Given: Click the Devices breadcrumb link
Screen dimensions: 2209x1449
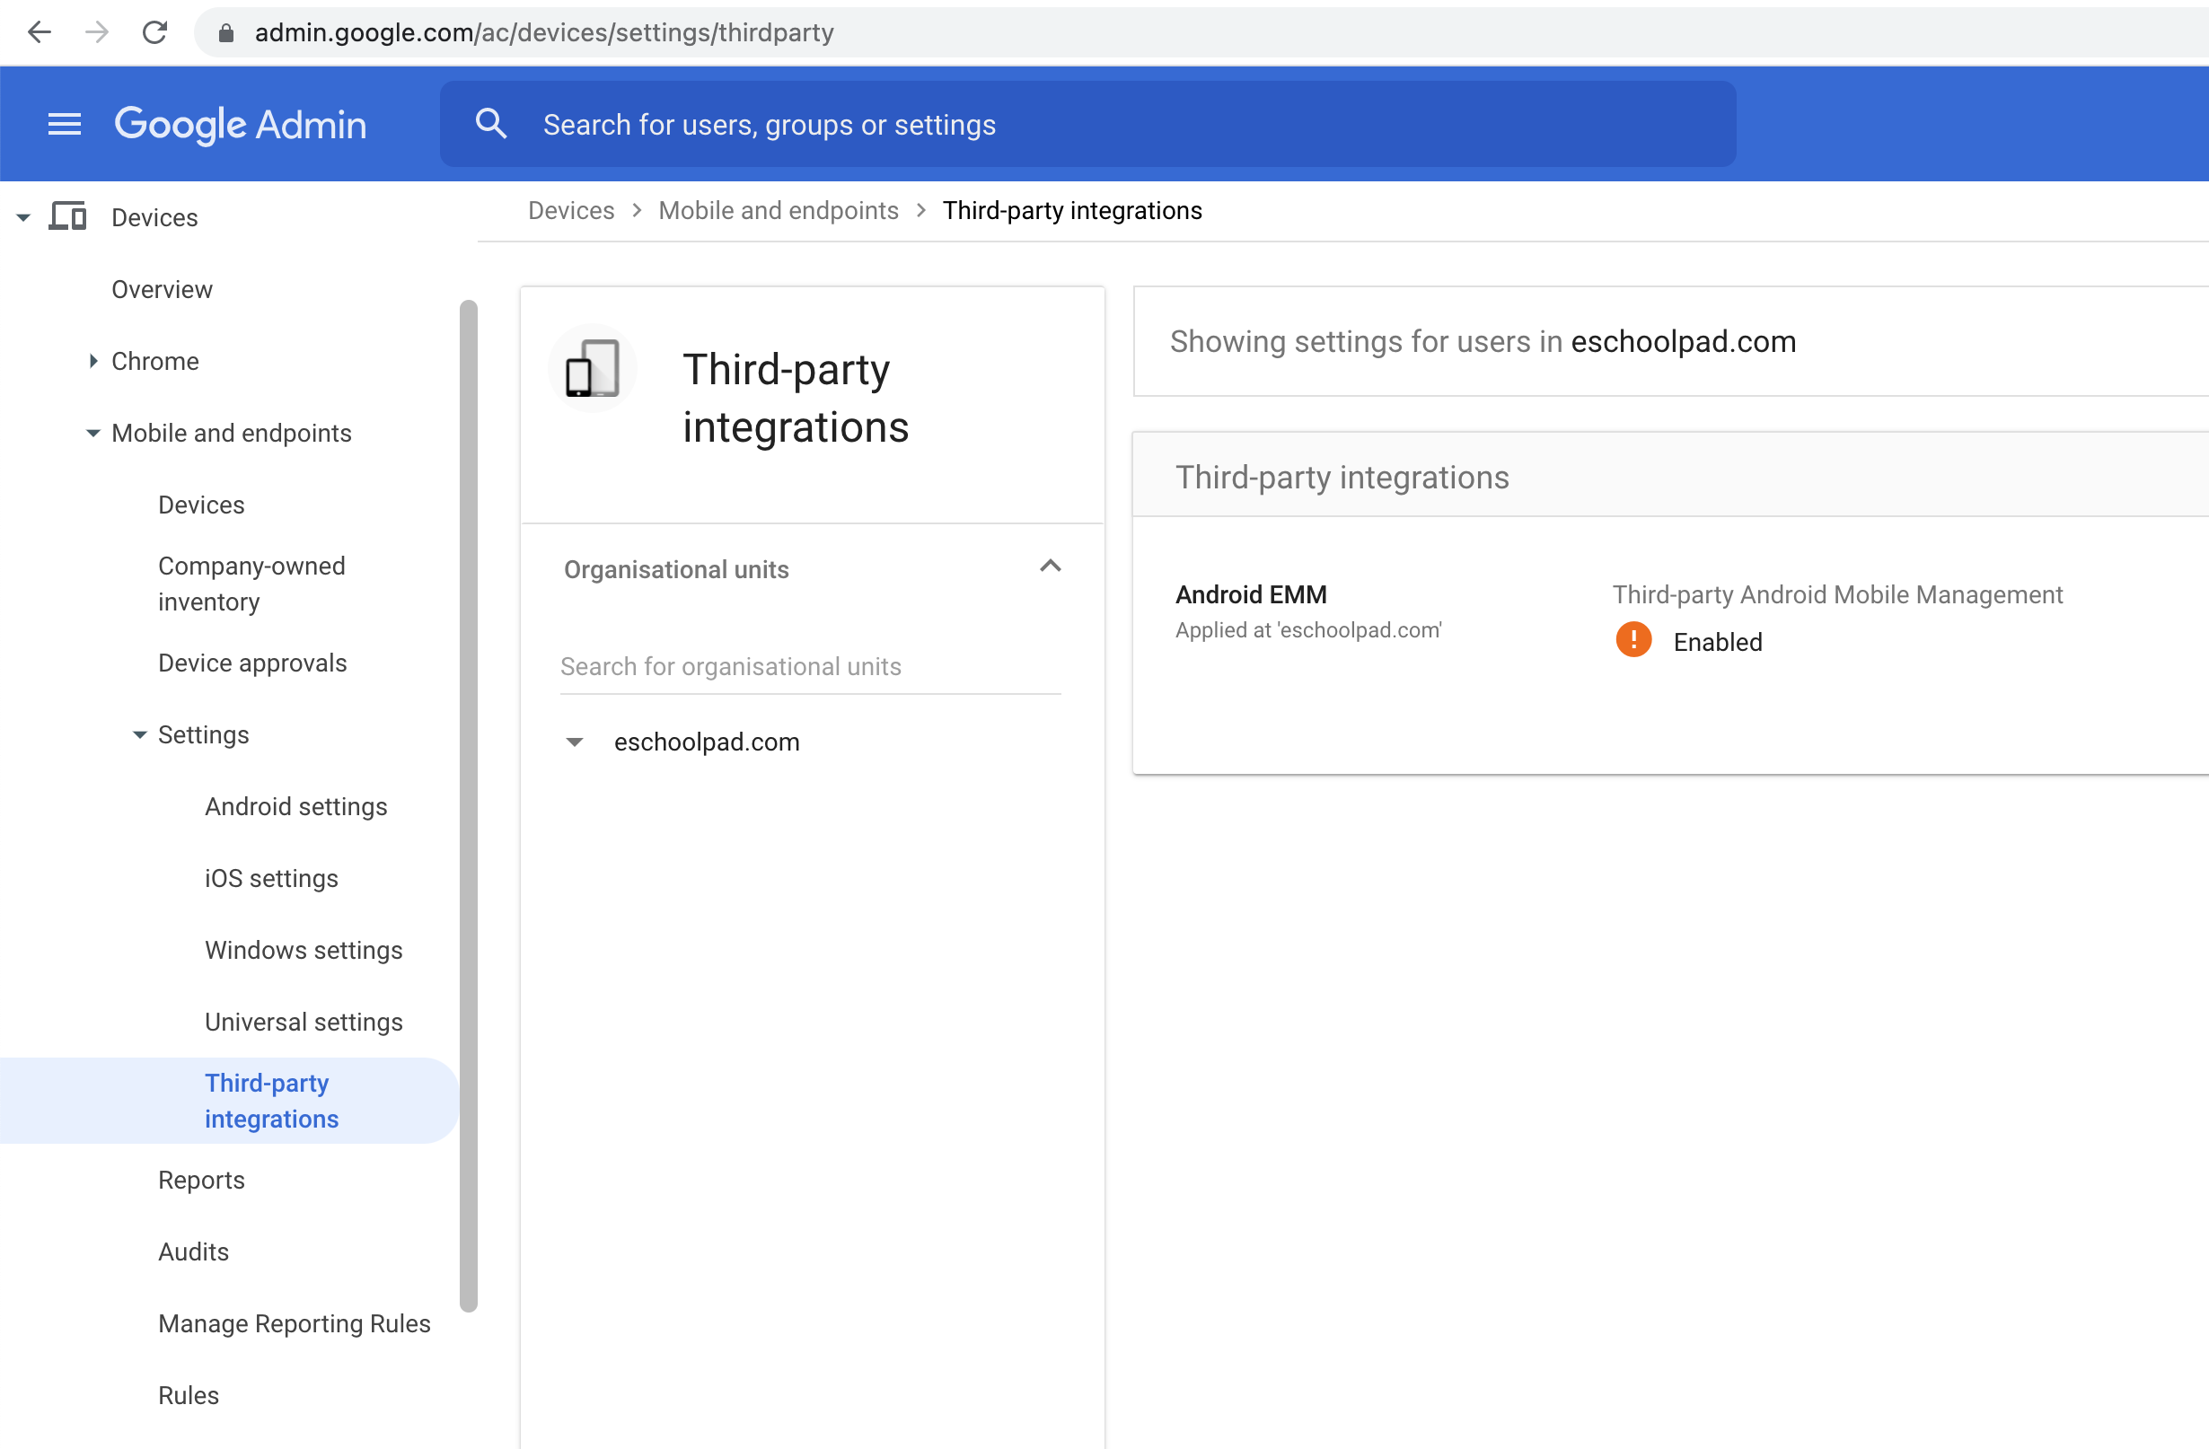Looking at the screenshot, I should [x=571, y=211].
